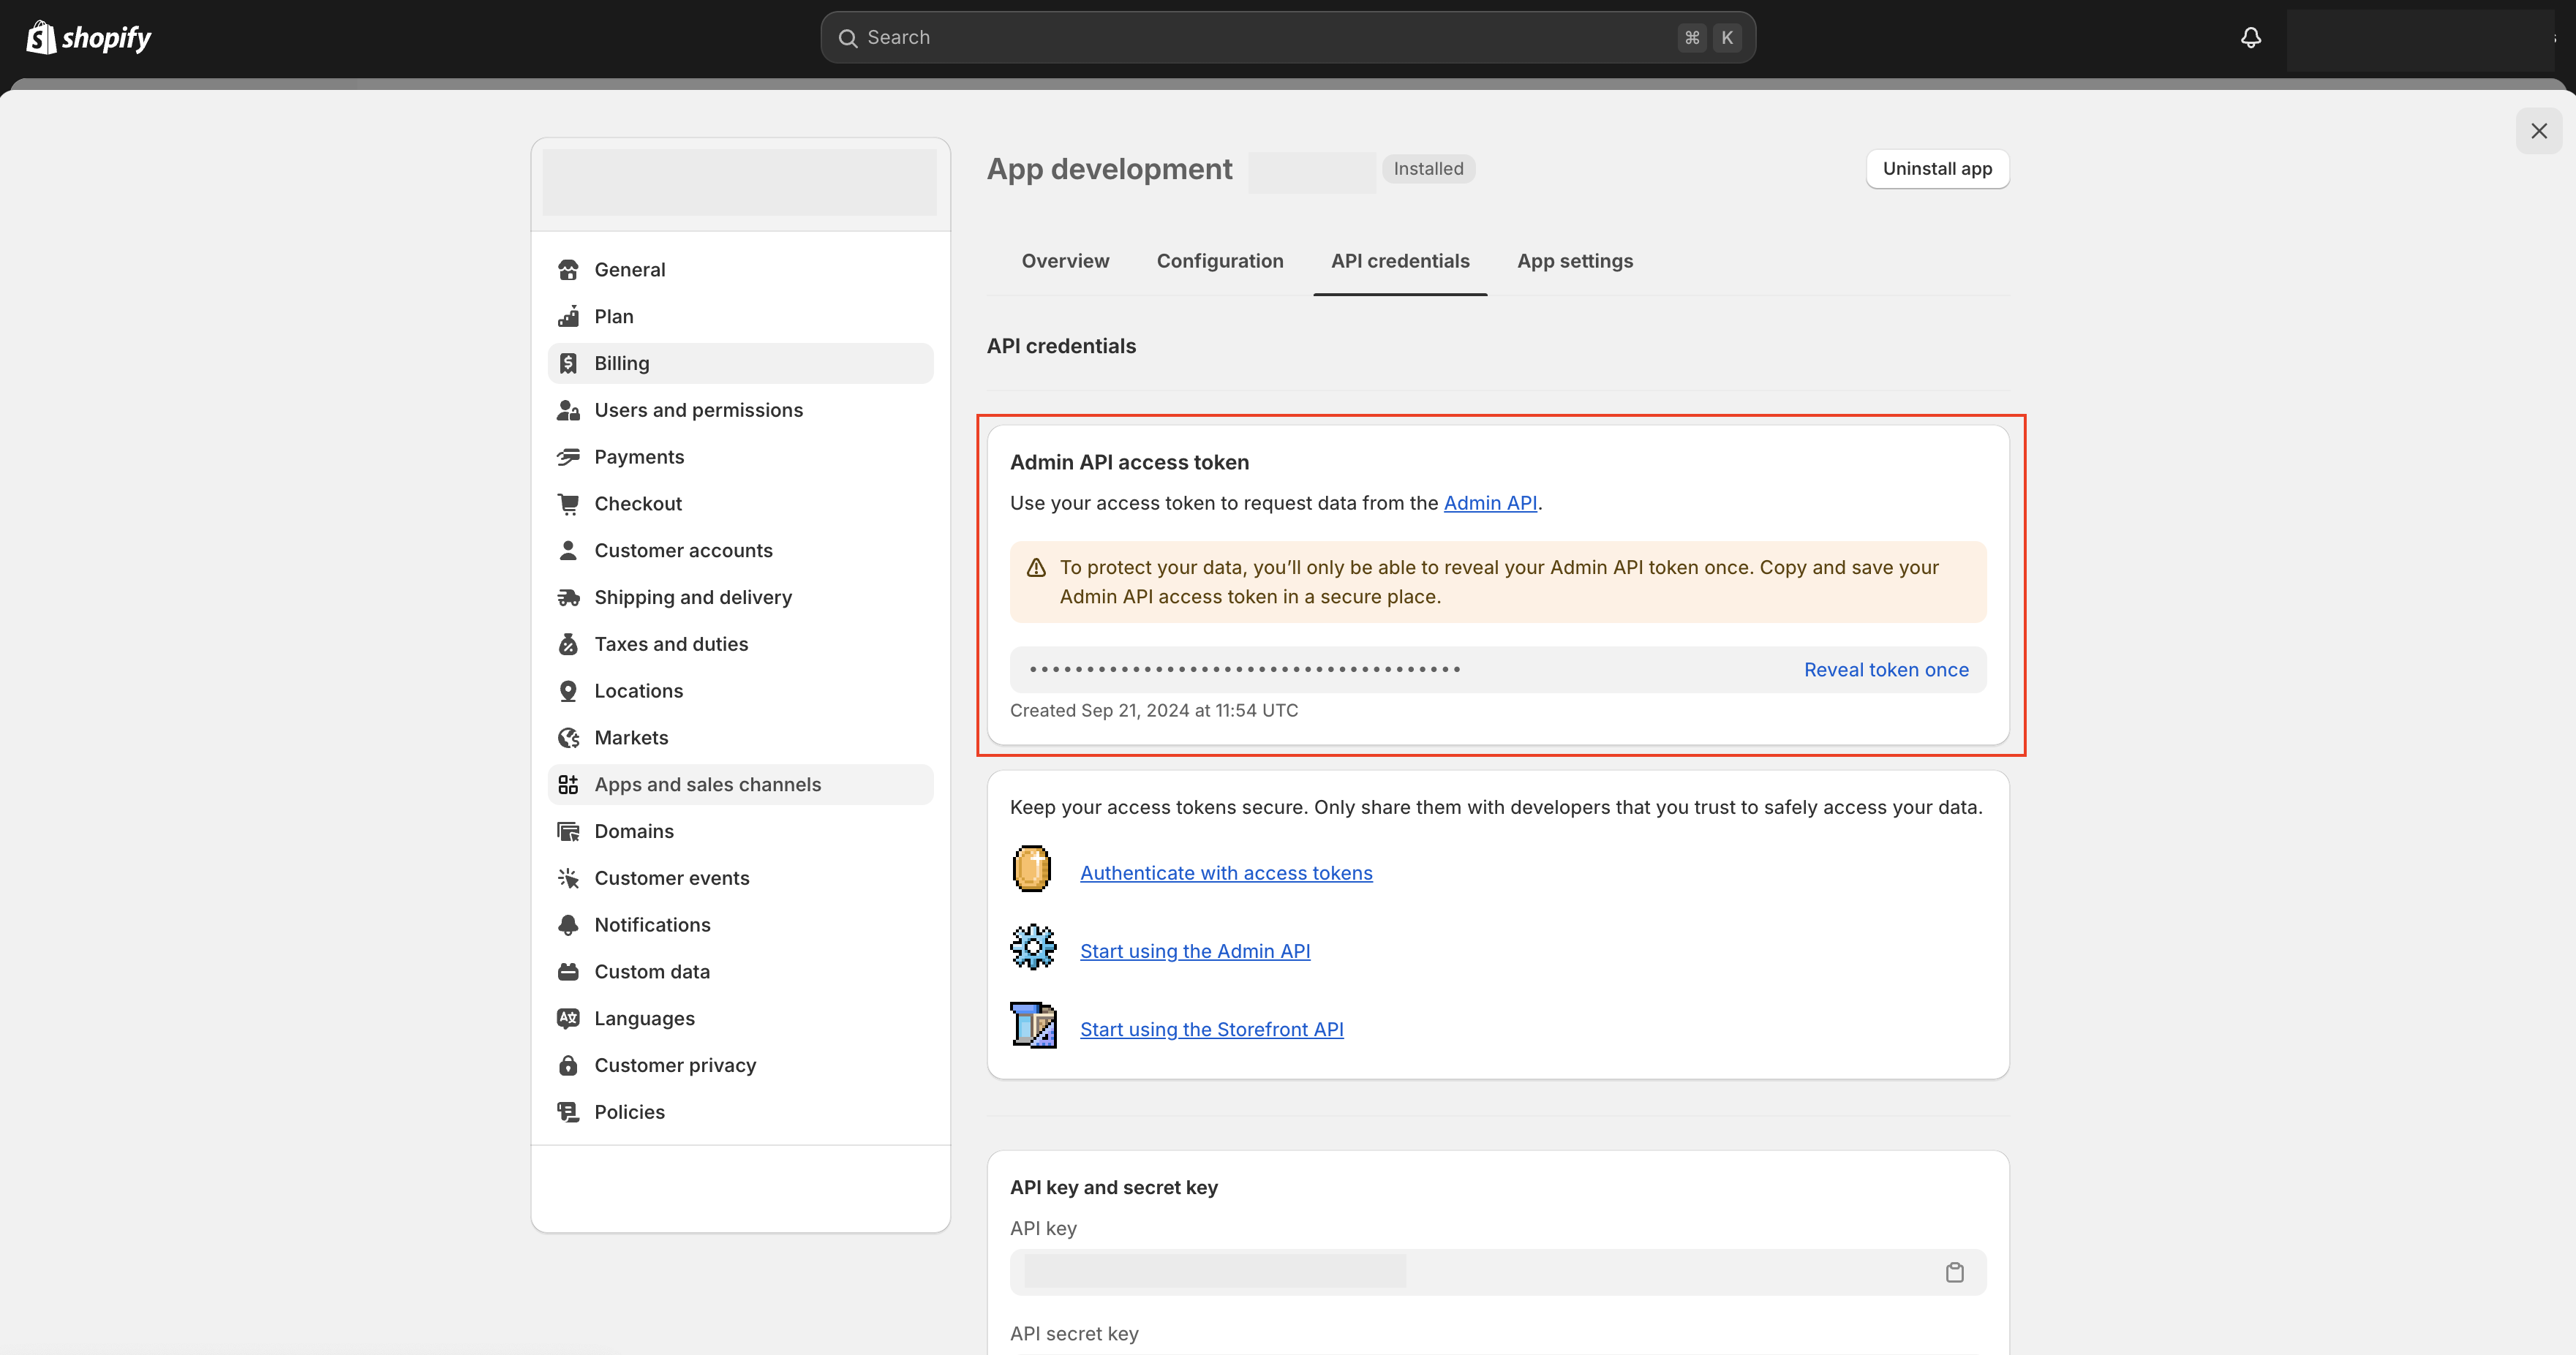Click the Policies document icon

click(x=568, y=1112)
